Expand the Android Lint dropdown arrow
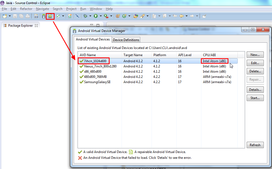 click(x=63, y=16)
